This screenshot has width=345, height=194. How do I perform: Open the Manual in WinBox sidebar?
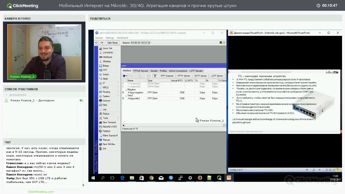point(106,140)
